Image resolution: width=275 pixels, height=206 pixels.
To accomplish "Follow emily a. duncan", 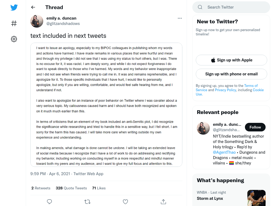I will (255, 127).
